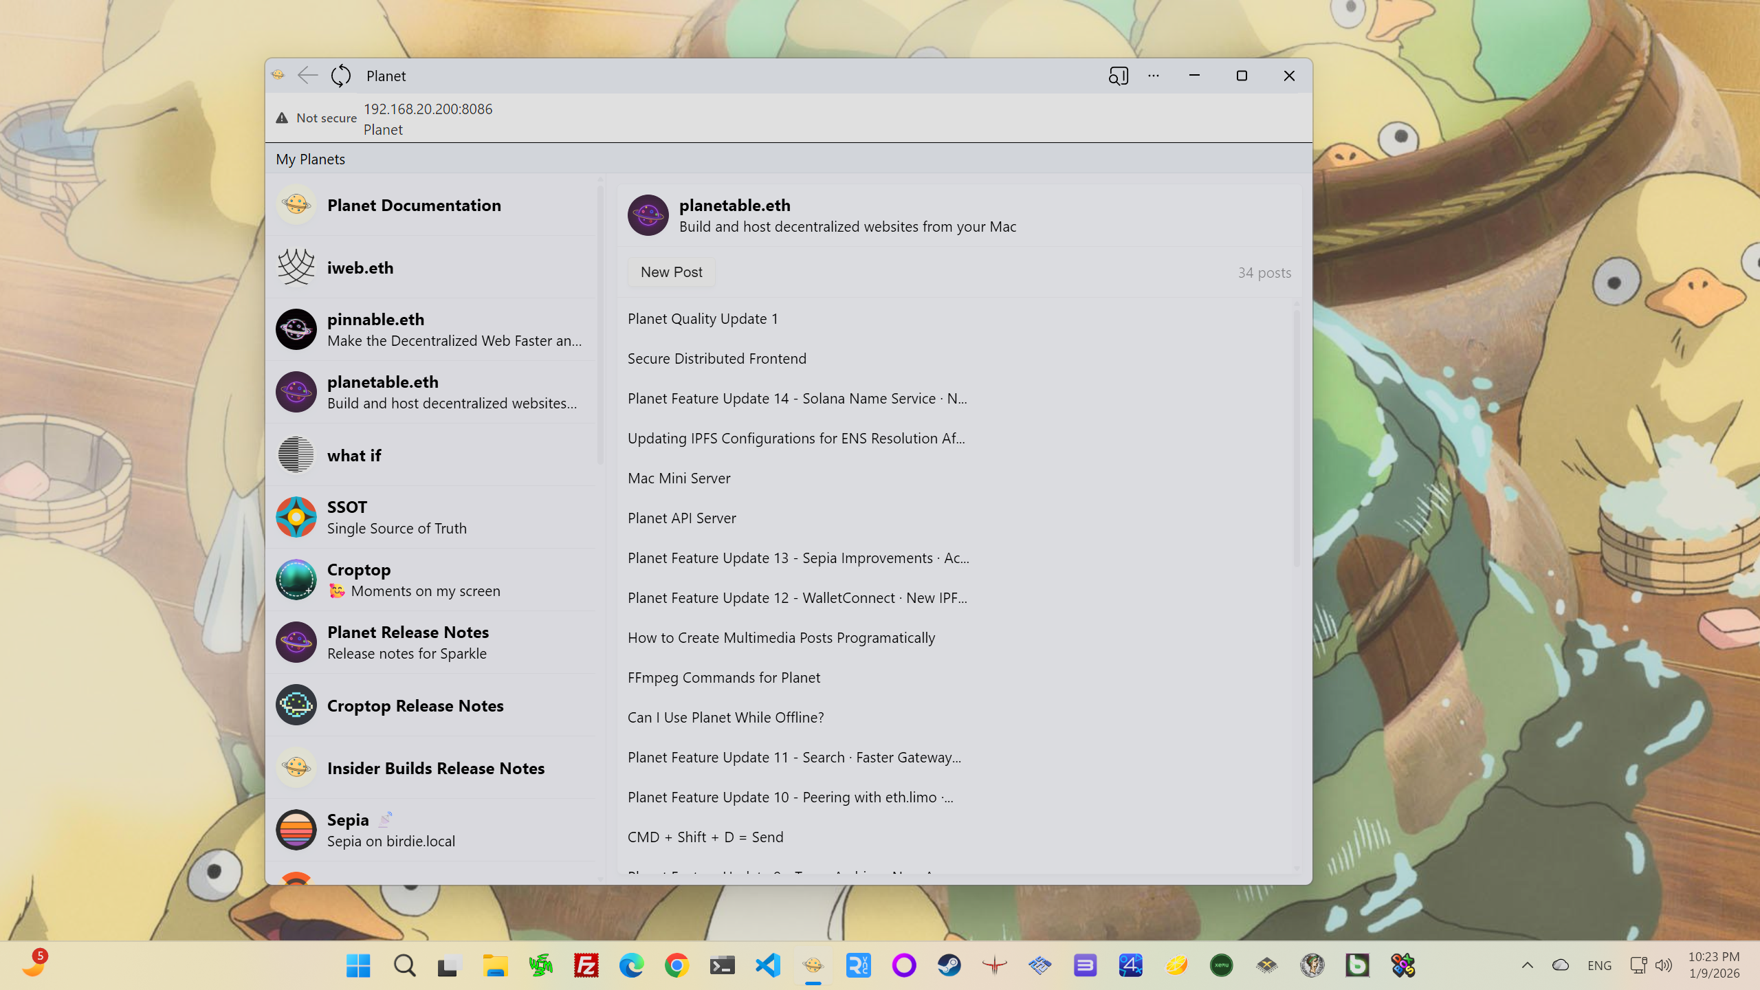Click the posts list vertical scrollbar

coord(1296,440)
